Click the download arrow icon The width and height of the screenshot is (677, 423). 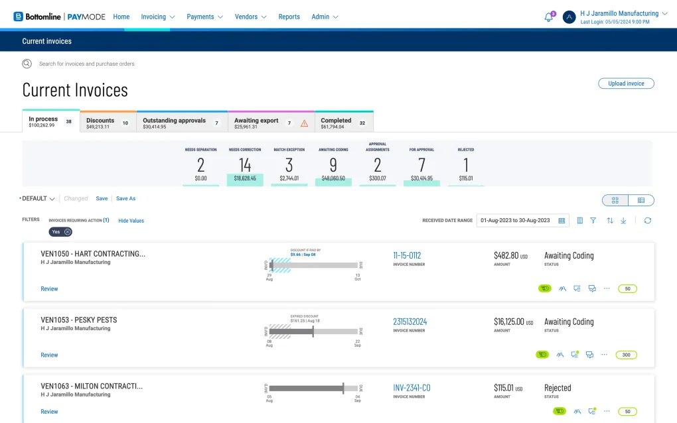(x=623, y=221)
